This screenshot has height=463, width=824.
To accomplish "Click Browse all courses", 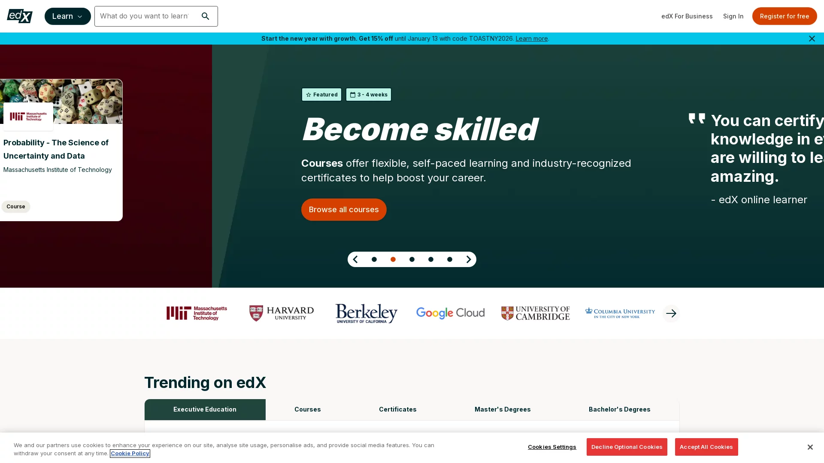I will pyautogui.click(x=343, y=209).
